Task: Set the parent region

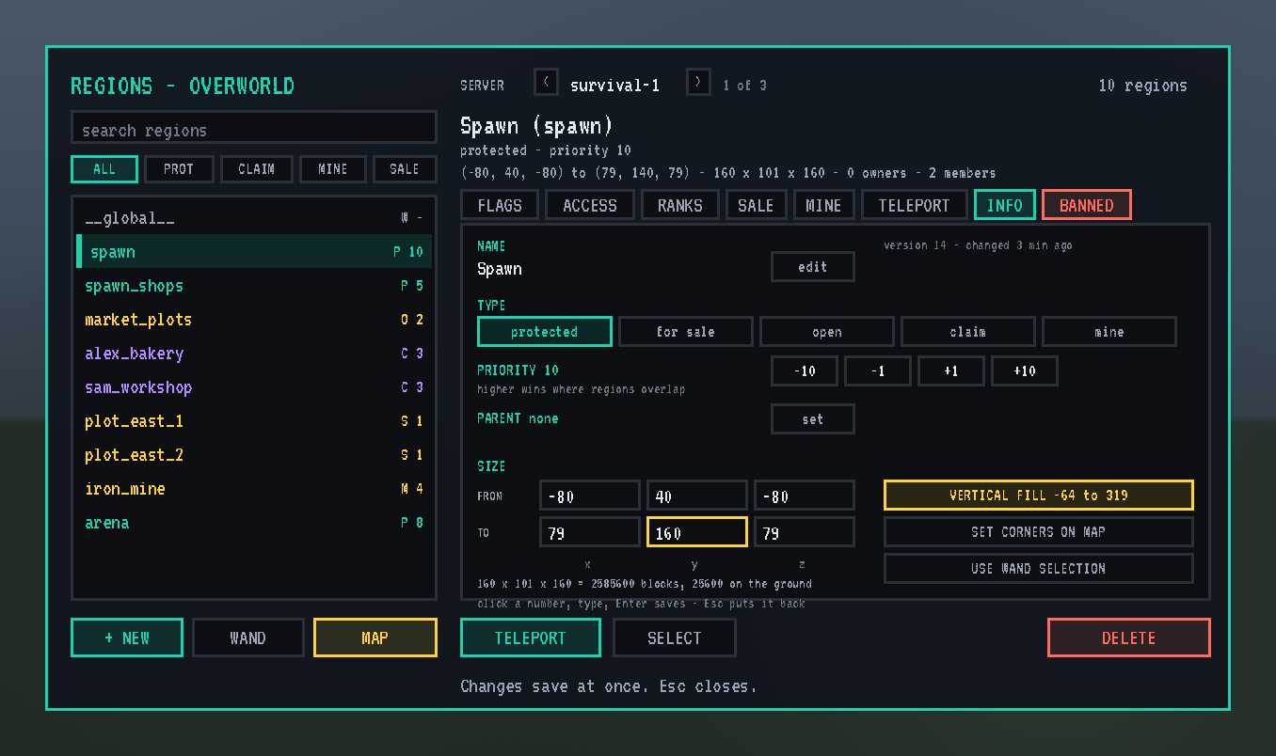Action: point(813,419)
